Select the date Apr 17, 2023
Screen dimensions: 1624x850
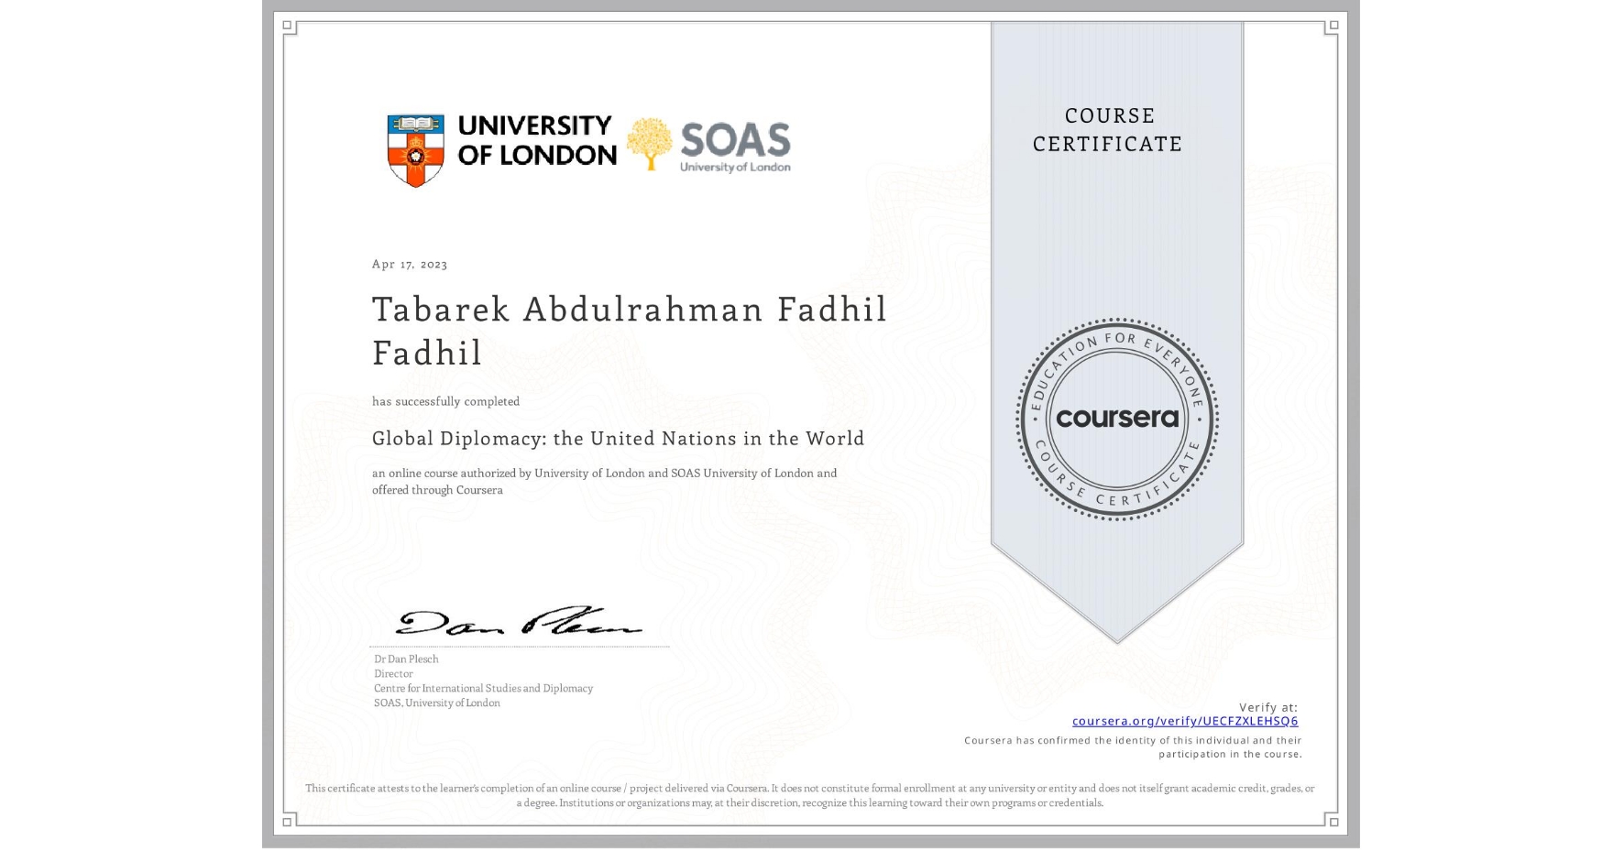click(x=410, y=264)
